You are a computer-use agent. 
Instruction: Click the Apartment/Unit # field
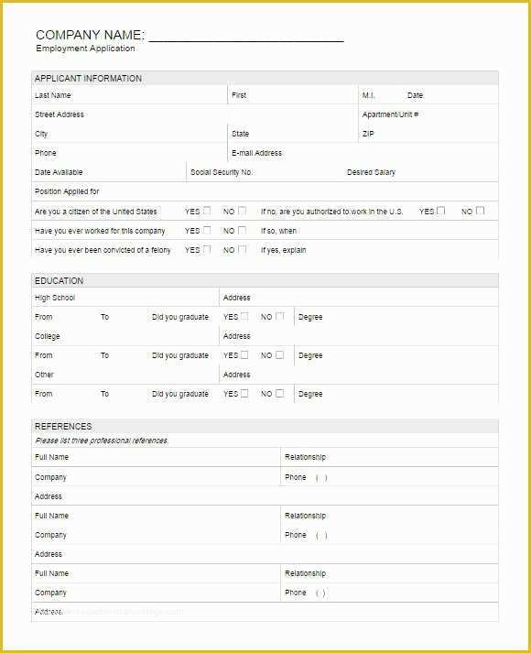(428, 114)
